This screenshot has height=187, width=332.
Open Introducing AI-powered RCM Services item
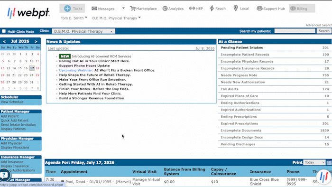pyautogui.click(x=101, y=56)
